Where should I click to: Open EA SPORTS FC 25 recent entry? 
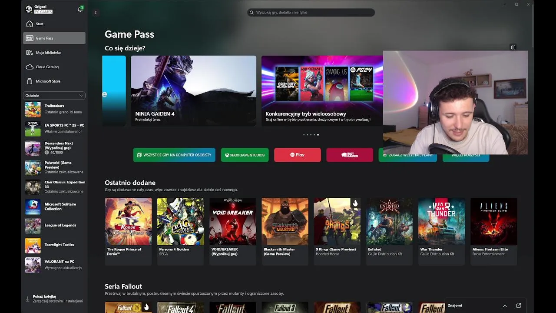[54, 128]
